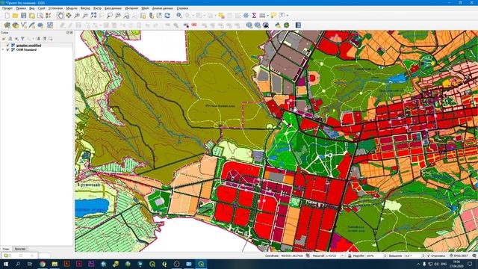Expand the OSM Standard layer tree
Screen dimensions: 478x269
pos(3,49)
